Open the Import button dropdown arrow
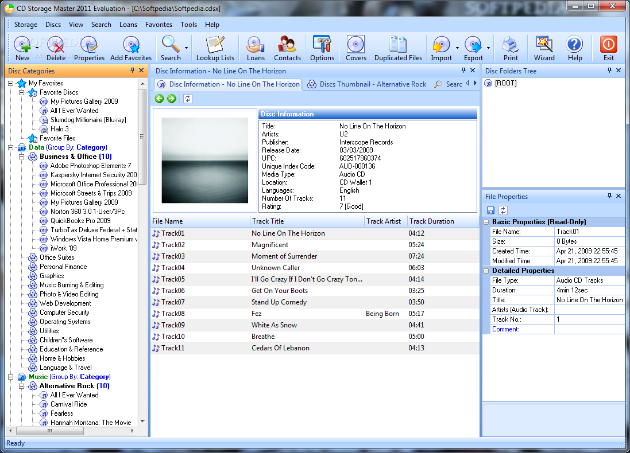This screenshot has width=630, height=453. click(457, 48)
